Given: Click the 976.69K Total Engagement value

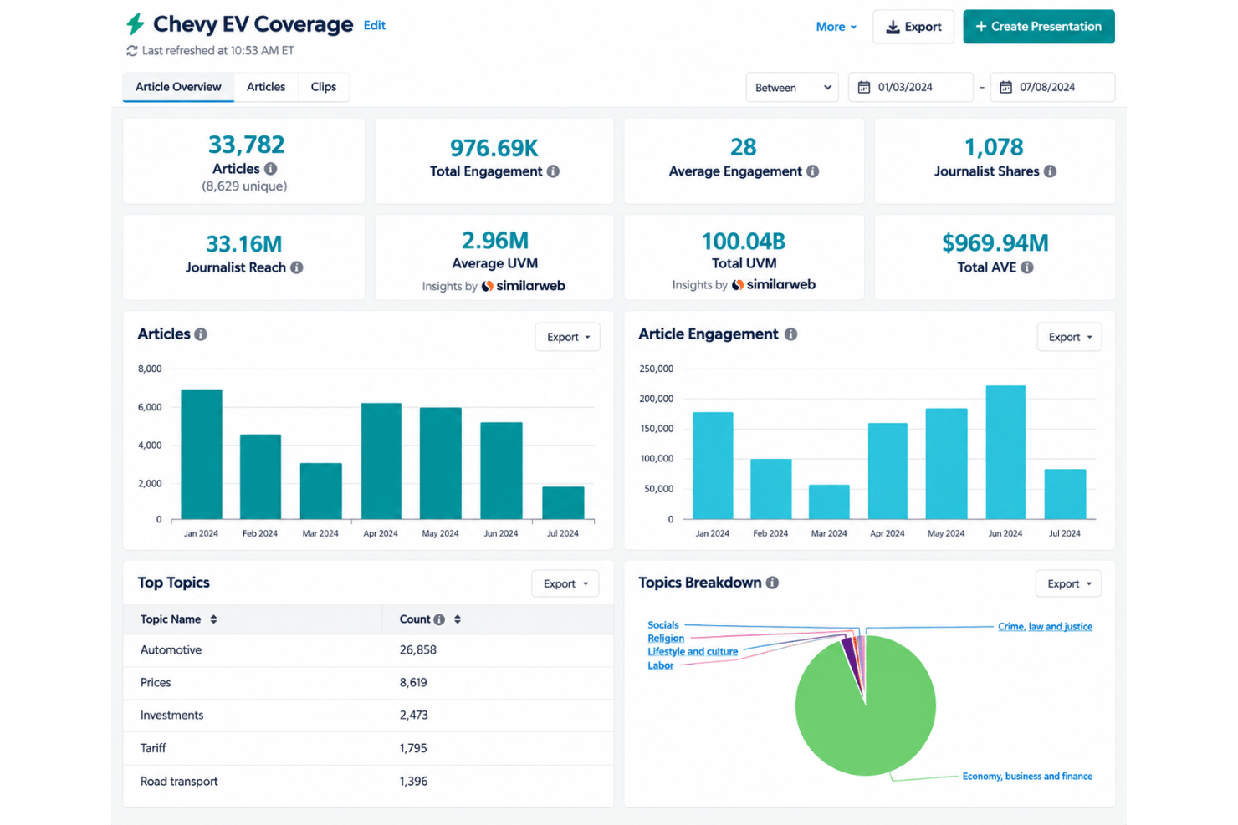Looking at the screenshot, I should (x=494, y=148).
